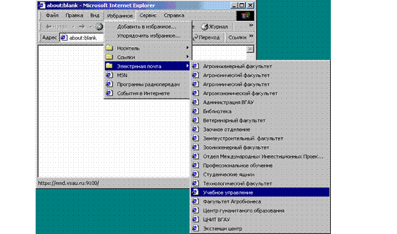
Task: Open Агроэкономический факультет mail link
Action: 260,93
